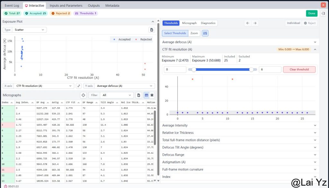Open the Inputs and Parameters tab
Image resolution: width=329 pixels, height=188 pixels.
click(66, 5)
